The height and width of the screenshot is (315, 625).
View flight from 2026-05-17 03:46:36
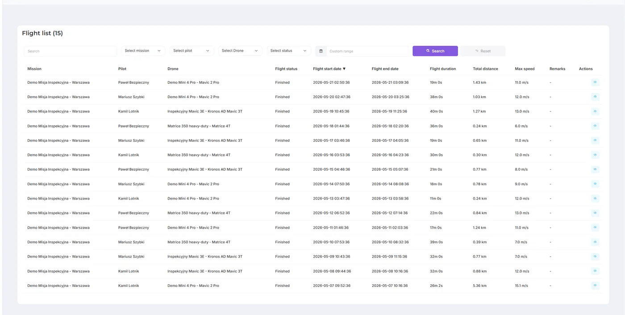pos(595,140)
